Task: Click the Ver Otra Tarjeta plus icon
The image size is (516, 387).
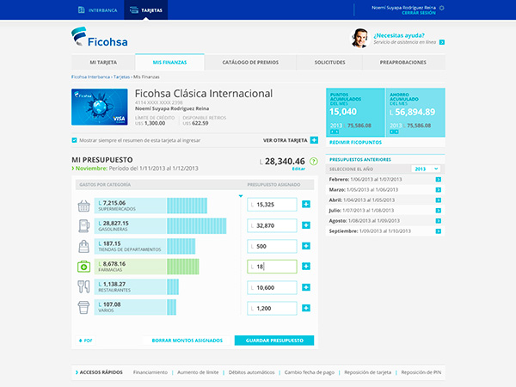Action: pyautogui.click(x=314, y=140)
